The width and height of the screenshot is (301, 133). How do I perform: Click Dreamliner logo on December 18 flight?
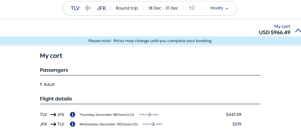(149, 115)
